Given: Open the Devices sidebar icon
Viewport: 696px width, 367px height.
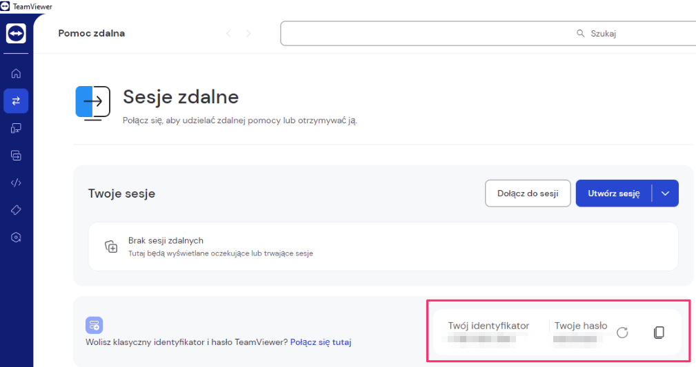Looking at the screenshot, I should click(16, 129).
